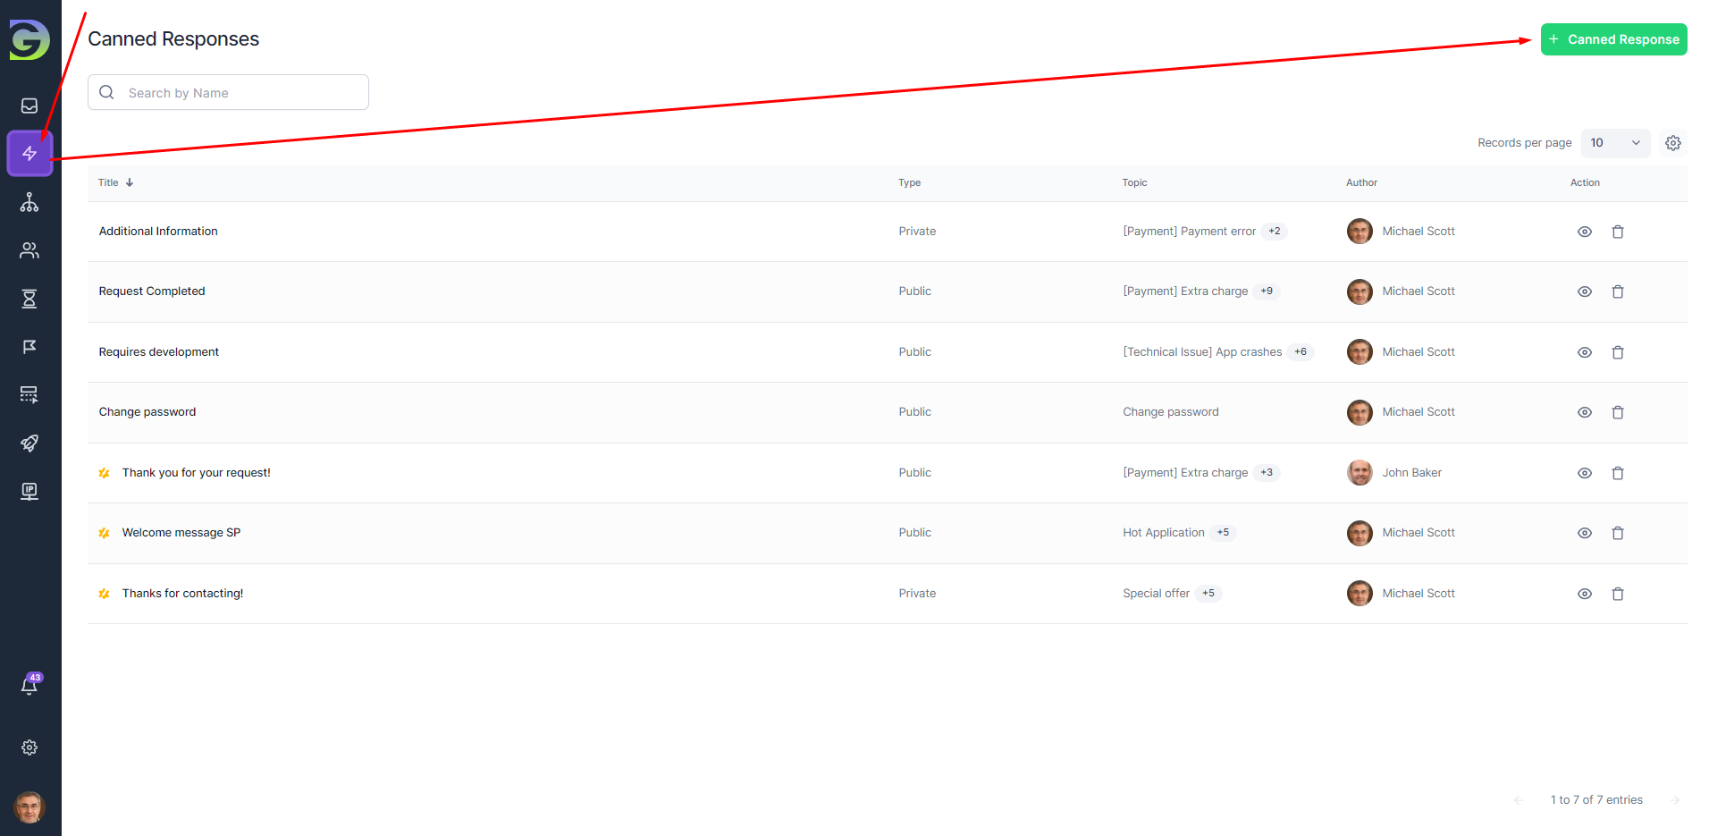Open the people/contacts sidebar icon

(x=29, y=250)
